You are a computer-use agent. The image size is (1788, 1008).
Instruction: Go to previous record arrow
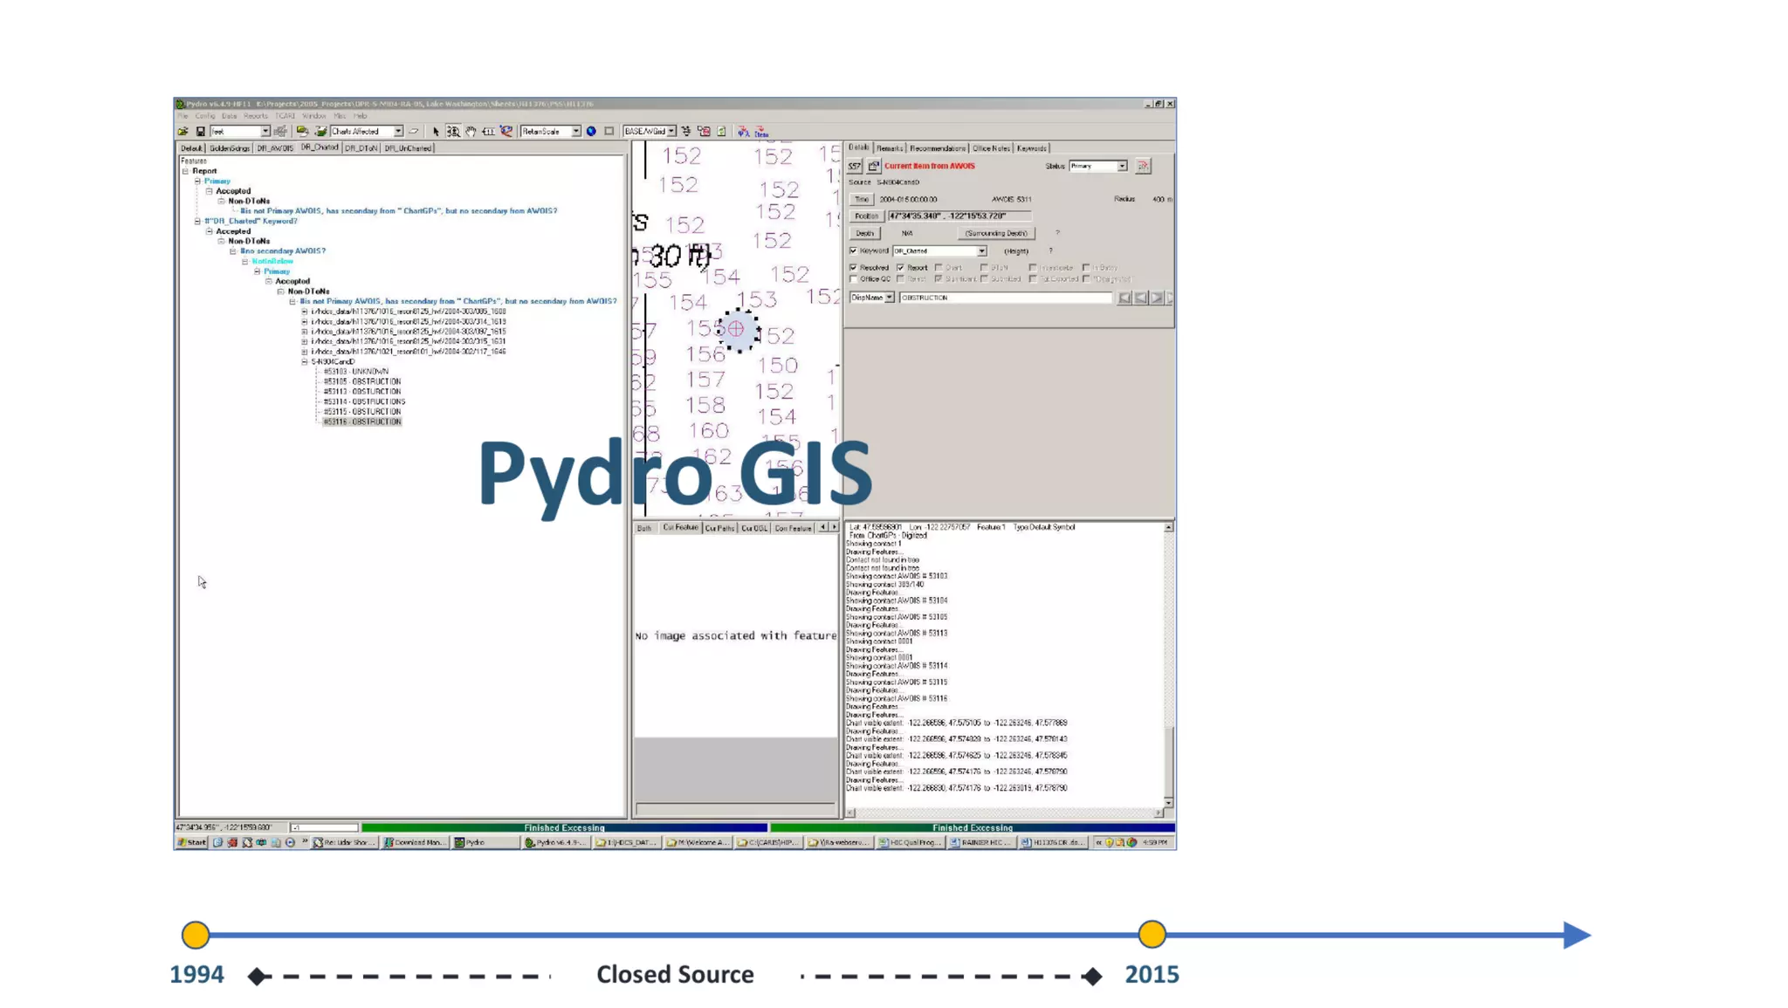click(x=1141, y=298)
